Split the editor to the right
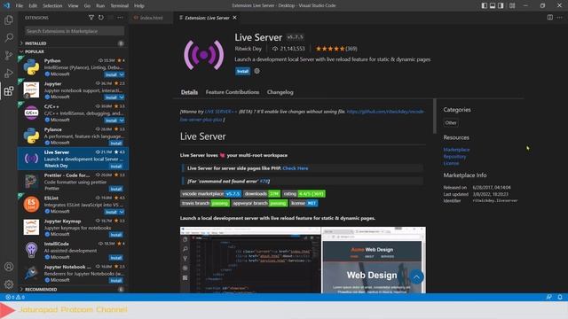This screenshot has height=319, width=568. click(550, 18)
